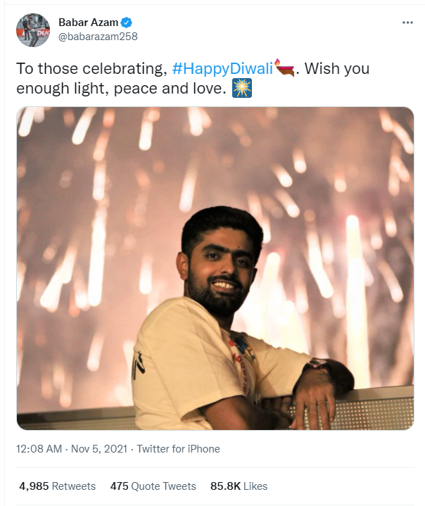
Task: Enlarge the fireworks photo in the tweet
Action: click(x=215, y=267)
